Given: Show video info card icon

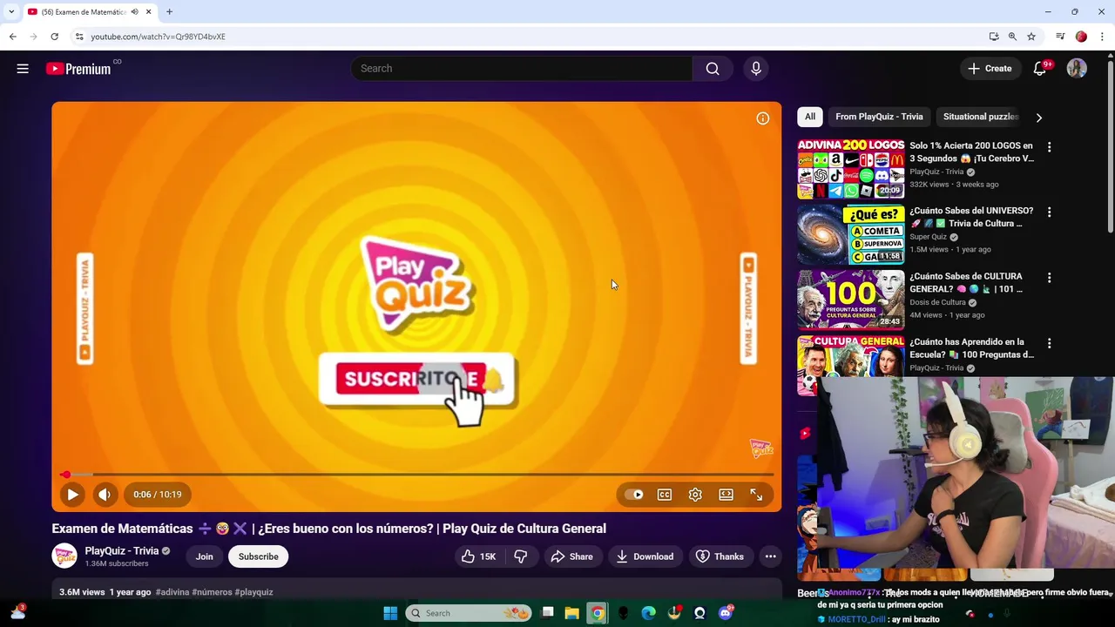Looking at the screenshot, I should [763, 118].
